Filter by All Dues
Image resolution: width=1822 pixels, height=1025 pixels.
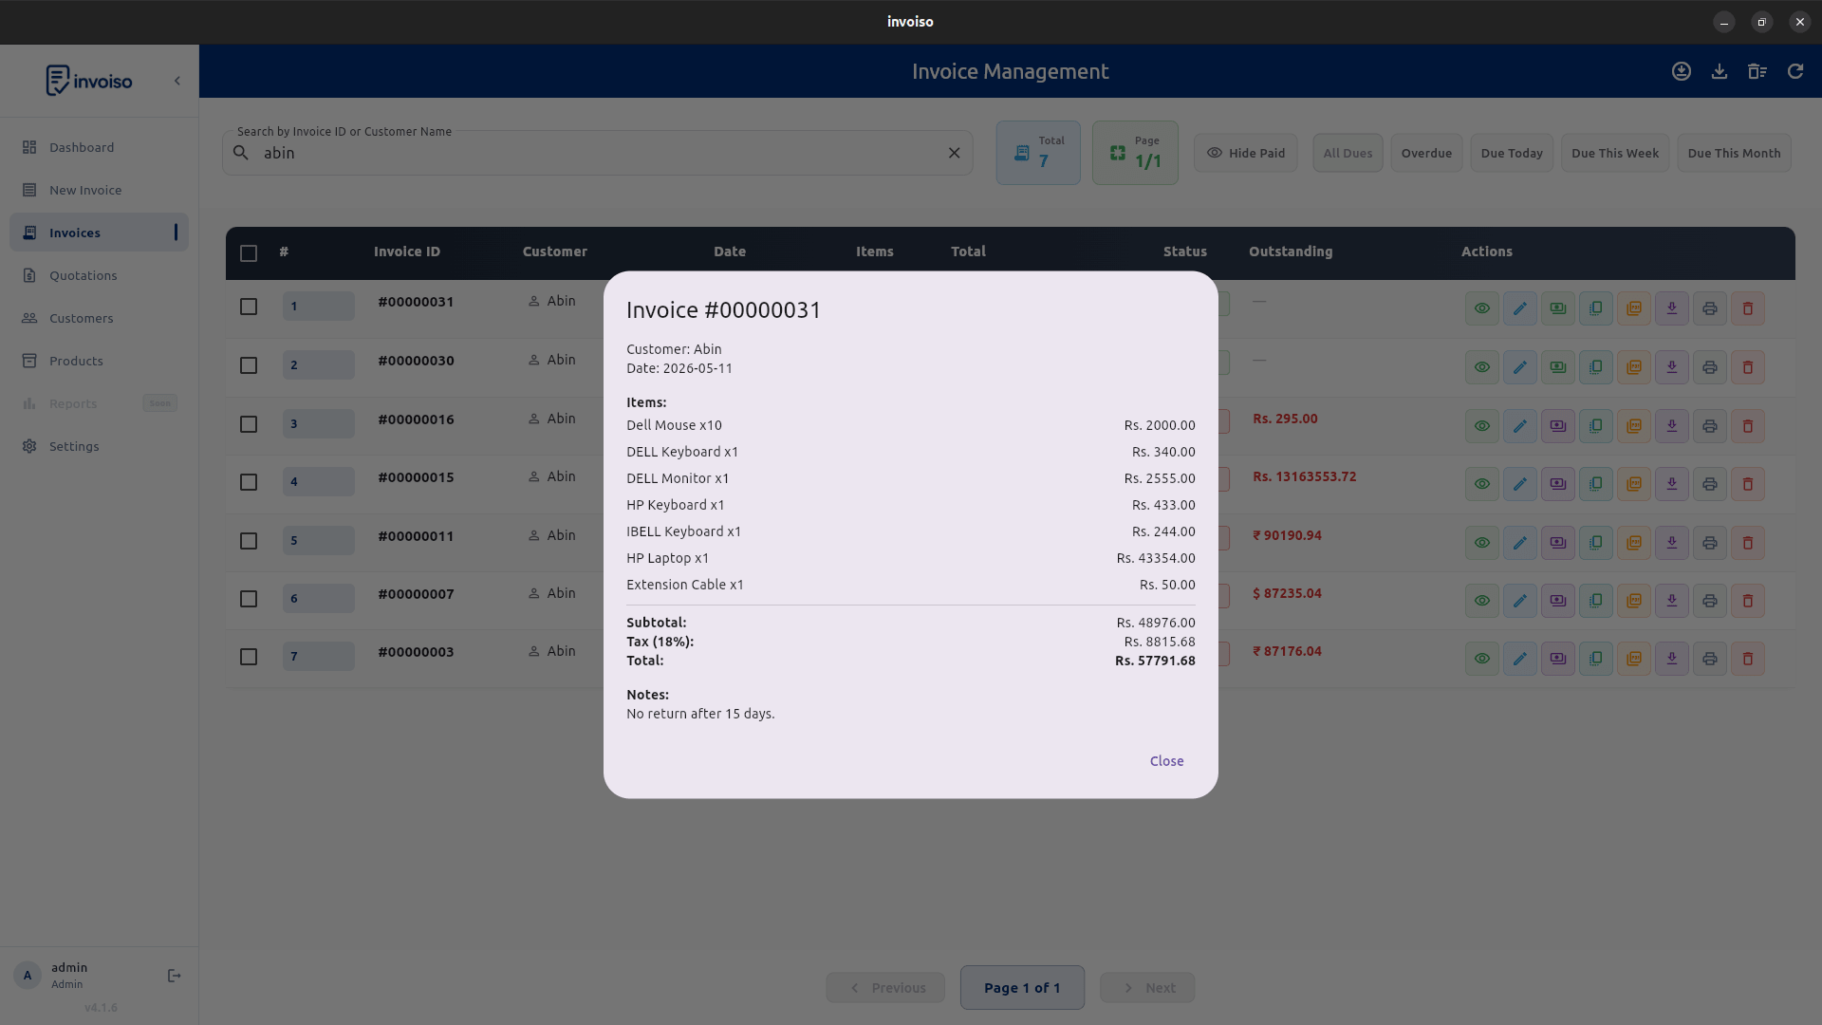click(x=1348, y=153)
